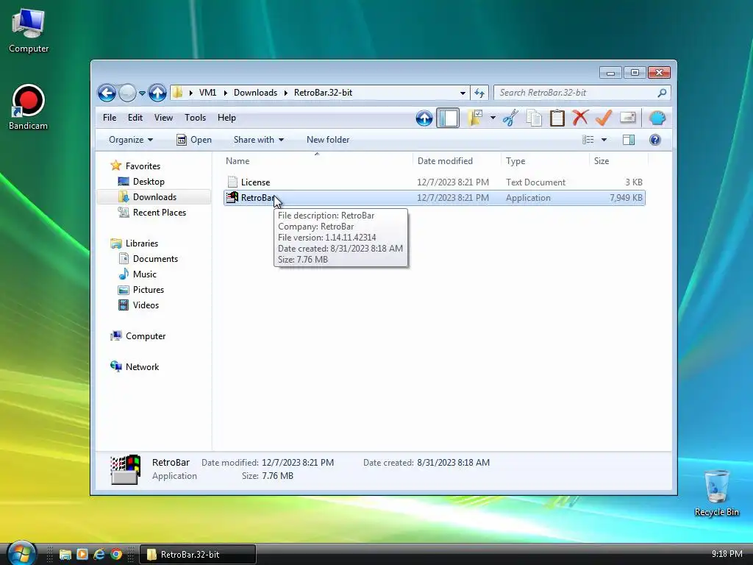Open the View menu
Viewport: 753px width, 565px height.
pyautogui.click(x=163, y=118)
